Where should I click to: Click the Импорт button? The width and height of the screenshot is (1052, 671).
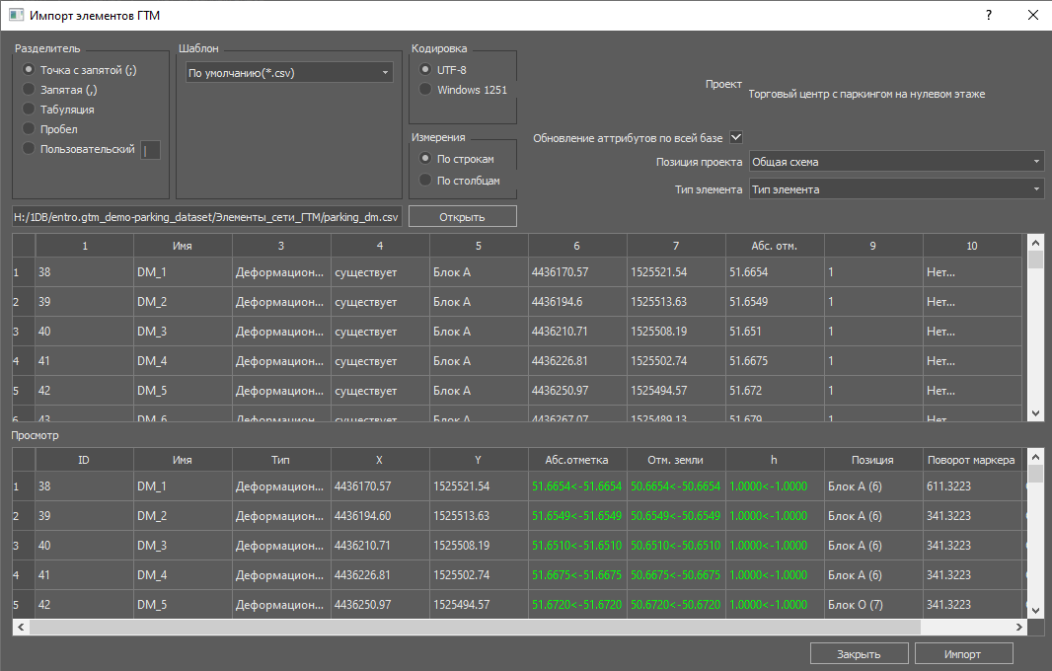(963, 653)
